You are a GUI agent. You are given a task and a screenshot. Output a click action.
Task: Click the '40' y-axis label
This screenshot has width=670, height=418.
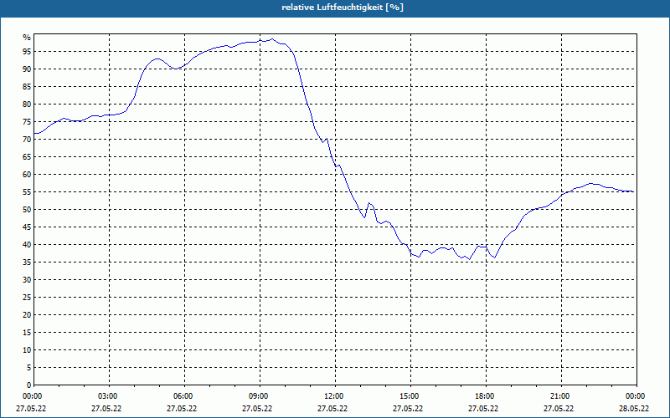(x=27, y=244)
